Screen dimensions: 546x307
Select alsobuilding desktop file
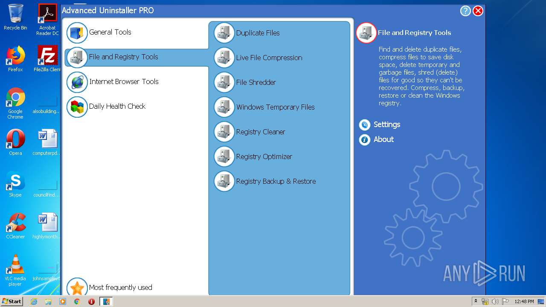click(47, 104)
